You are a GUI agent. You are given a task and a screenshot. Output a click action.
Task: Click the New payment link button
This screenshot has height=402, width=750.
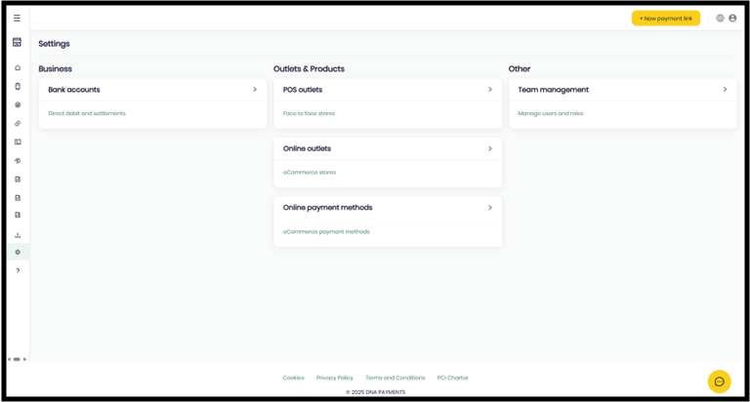665,18
